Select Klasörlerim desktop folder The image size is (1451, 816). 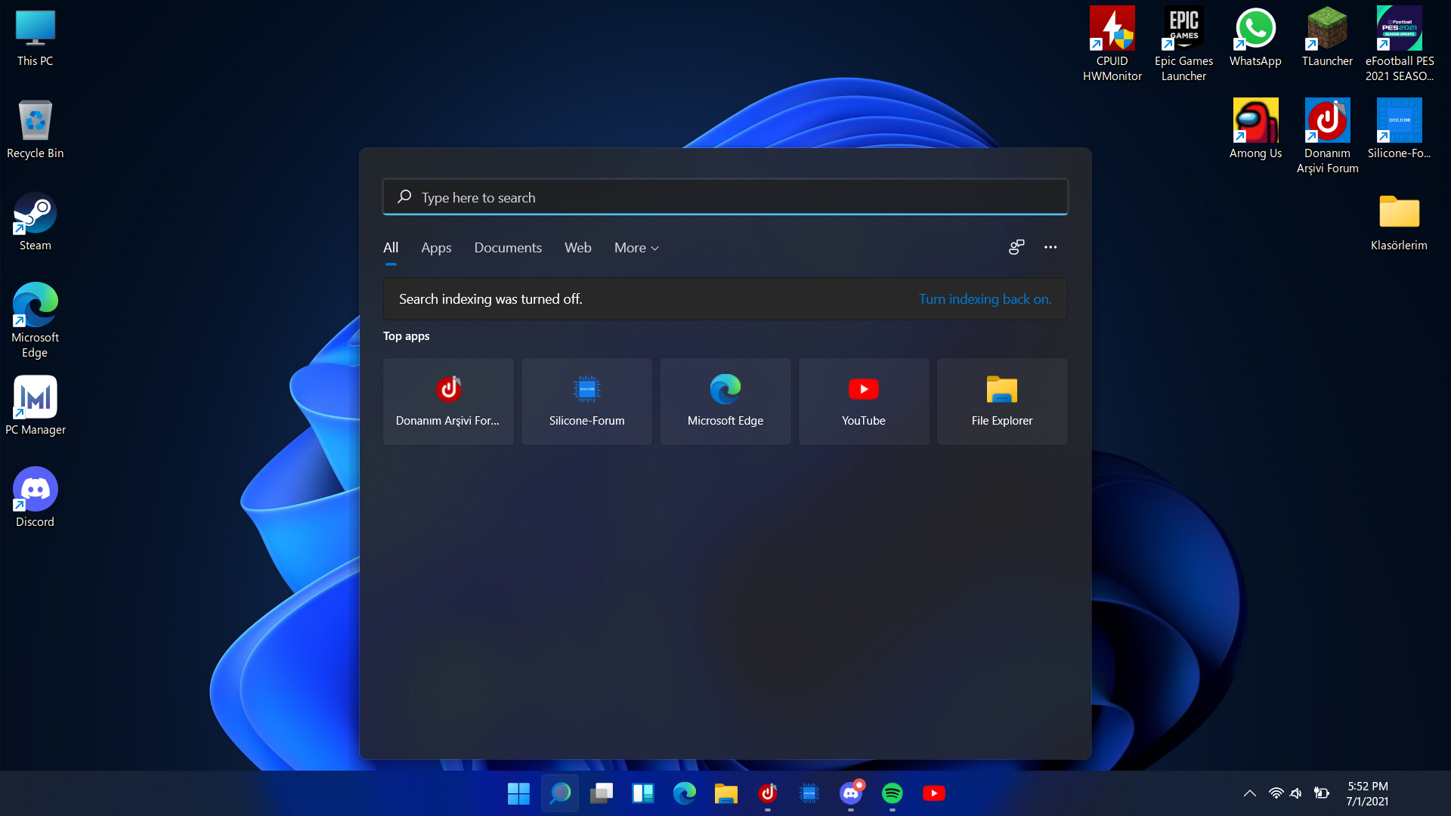(x=1399, y=222)
